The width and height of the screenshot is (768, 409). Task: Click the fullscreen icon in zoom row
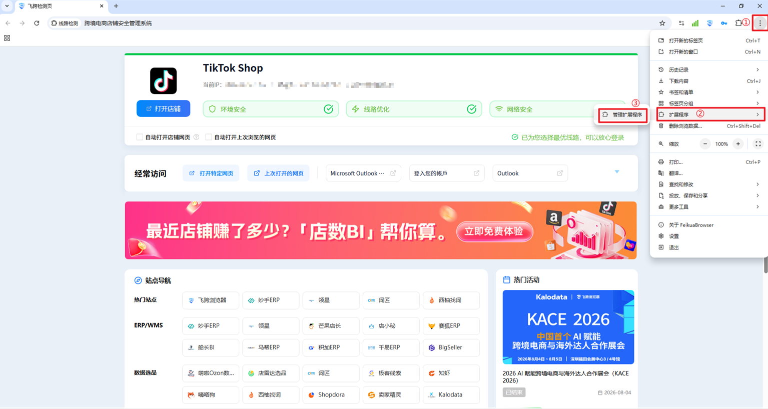pyautogui.click(x=758, y=144)
